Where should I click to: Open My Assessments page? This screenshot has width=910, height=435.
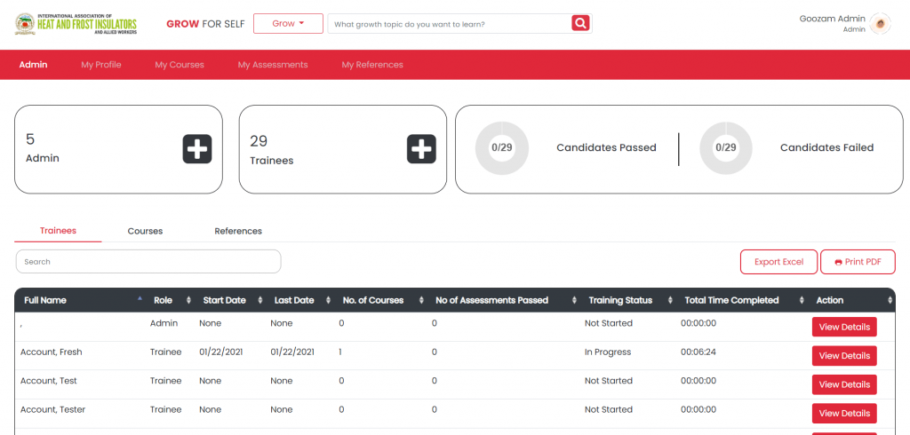[273, 65]
